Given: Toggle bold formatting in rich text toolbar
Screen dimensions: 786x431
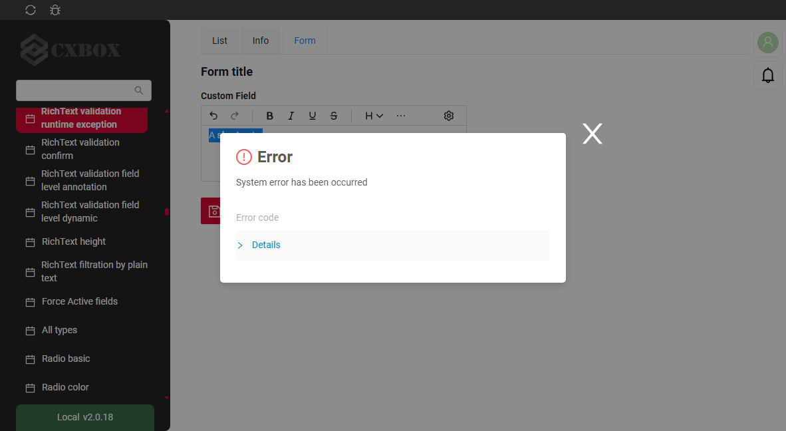Looking at the screenshot, I should coord(270,116).
